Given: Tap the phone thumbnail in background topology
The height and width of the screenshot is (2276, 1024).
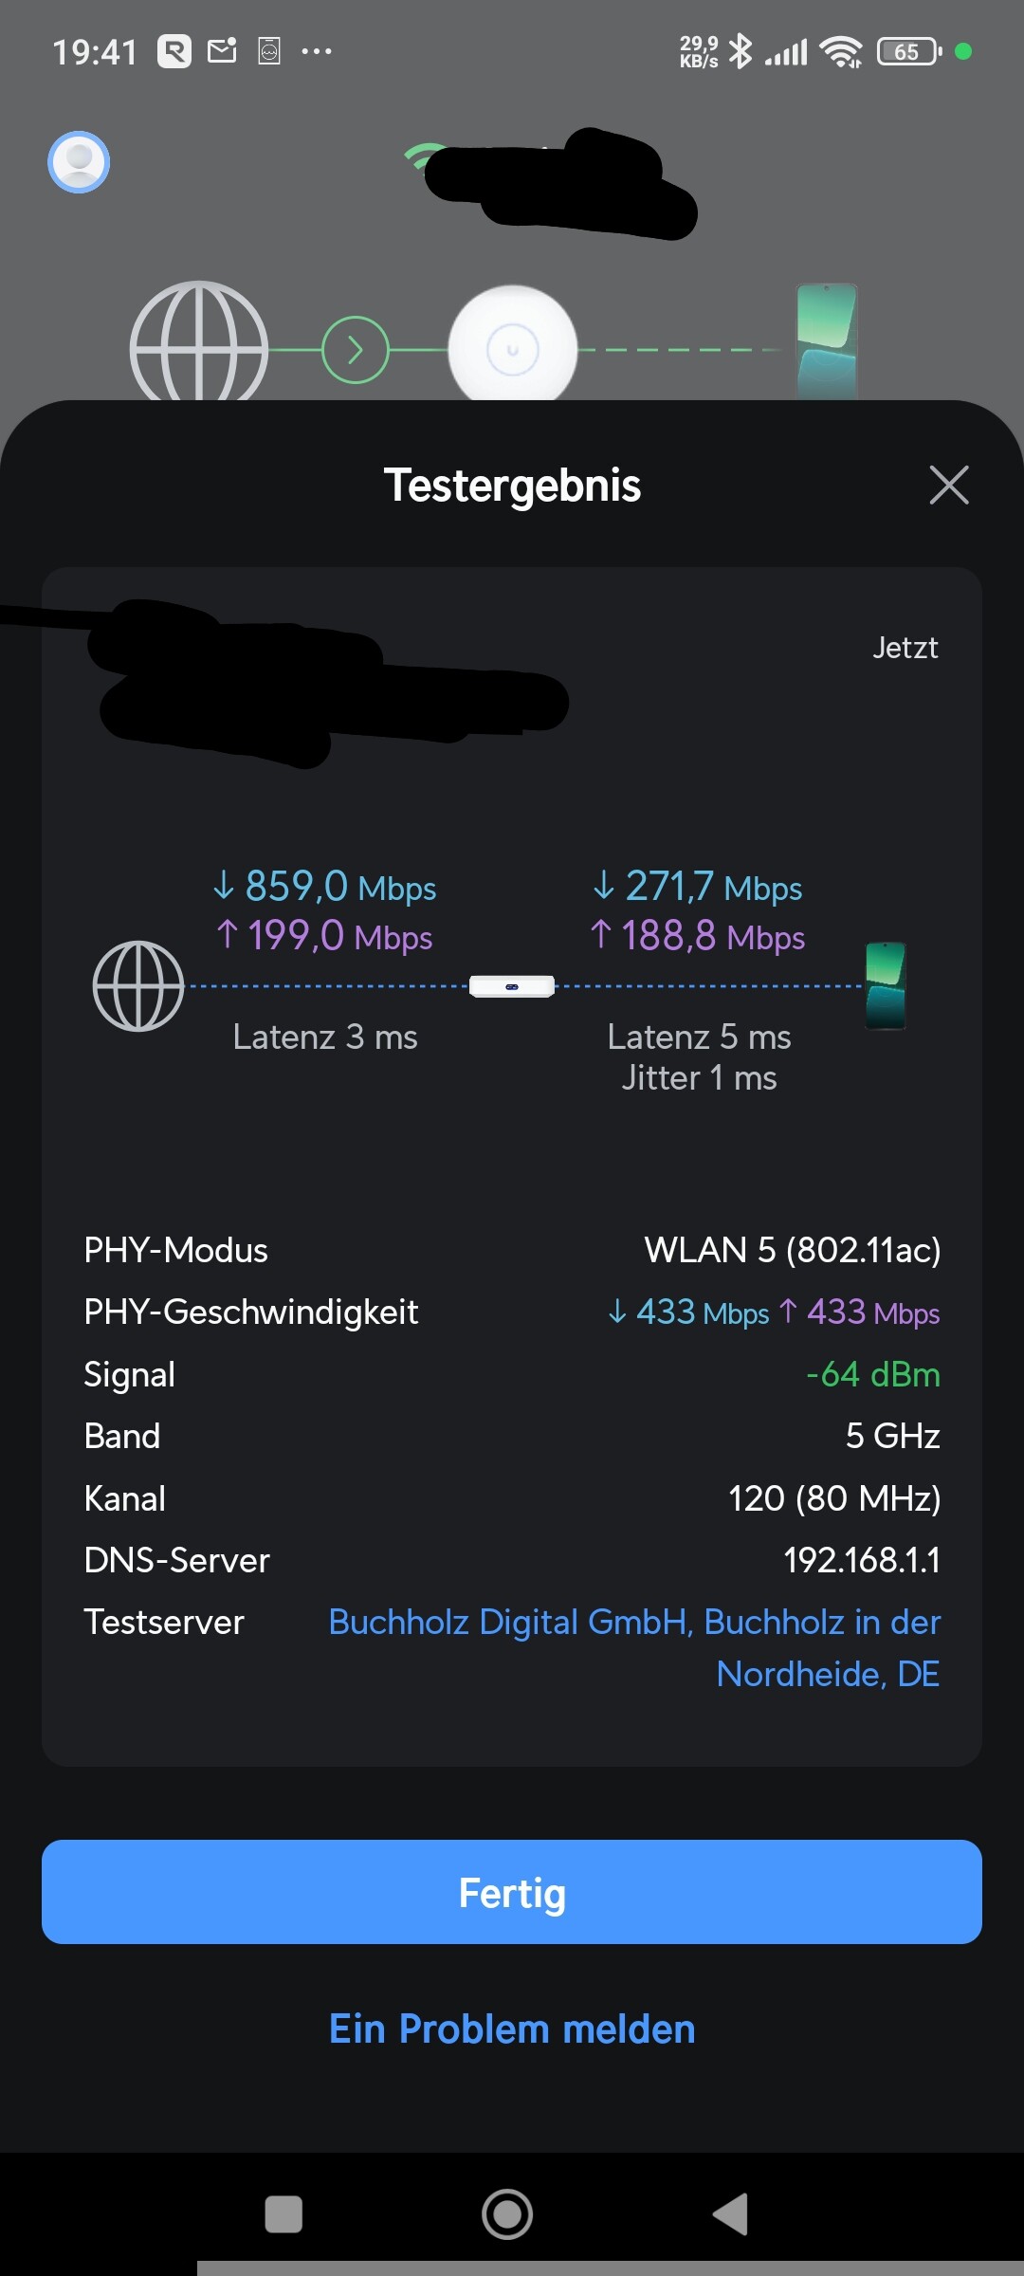Looking at the screenshot, I should 827,341.
